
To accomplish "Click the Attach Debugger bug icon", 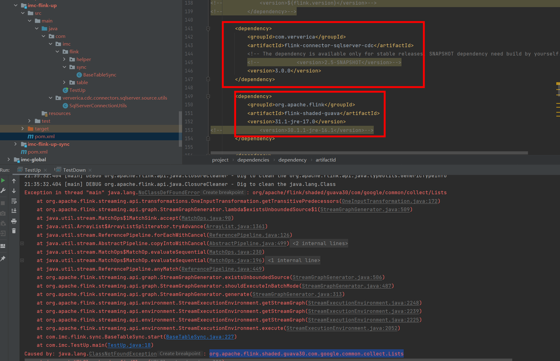I will tap(3, 223).
